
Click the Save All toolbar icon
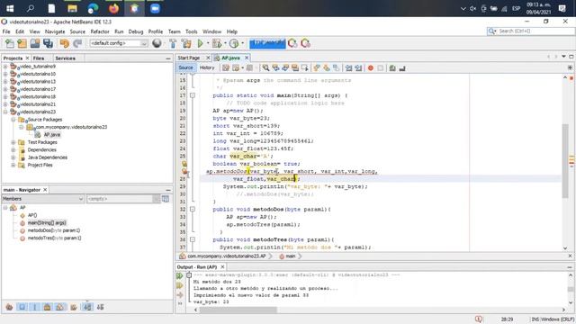(48, 43)
